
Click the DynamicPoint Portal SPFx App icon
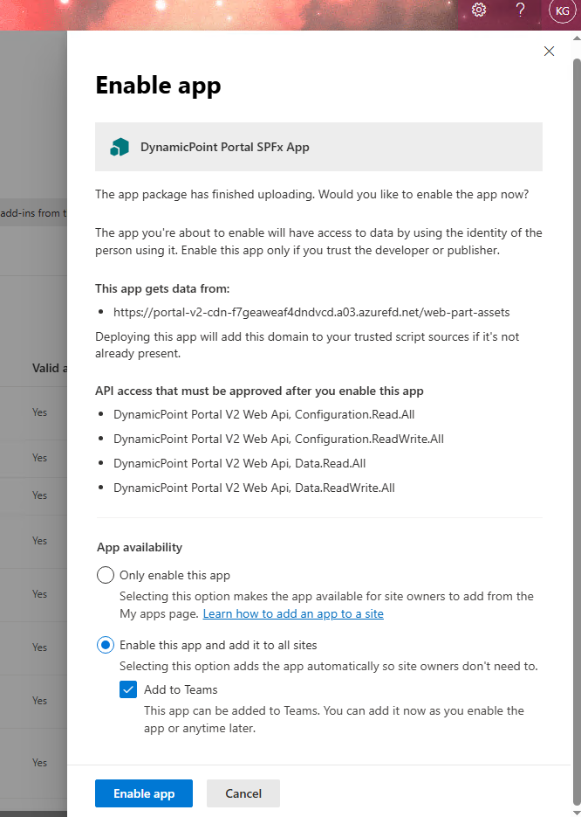coord(120,147)
